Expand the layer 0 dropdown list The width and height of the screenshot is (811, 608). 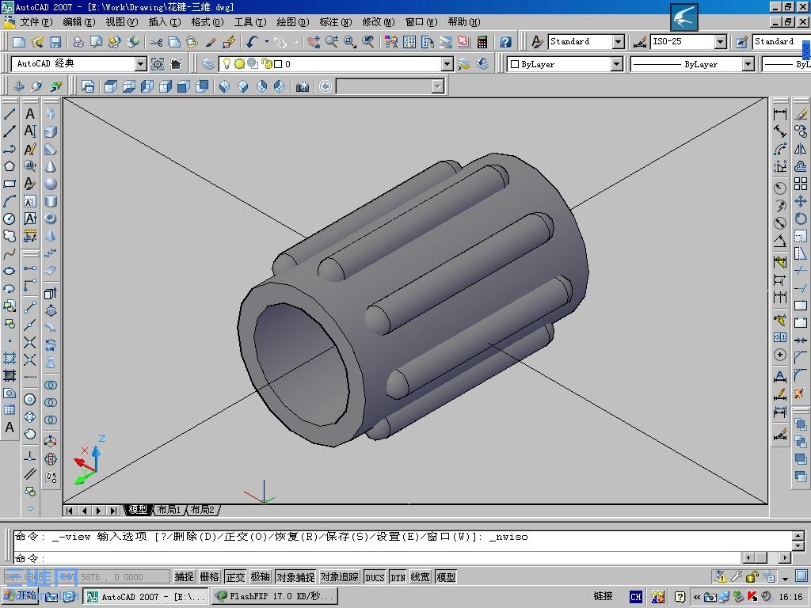click(447, 64)
